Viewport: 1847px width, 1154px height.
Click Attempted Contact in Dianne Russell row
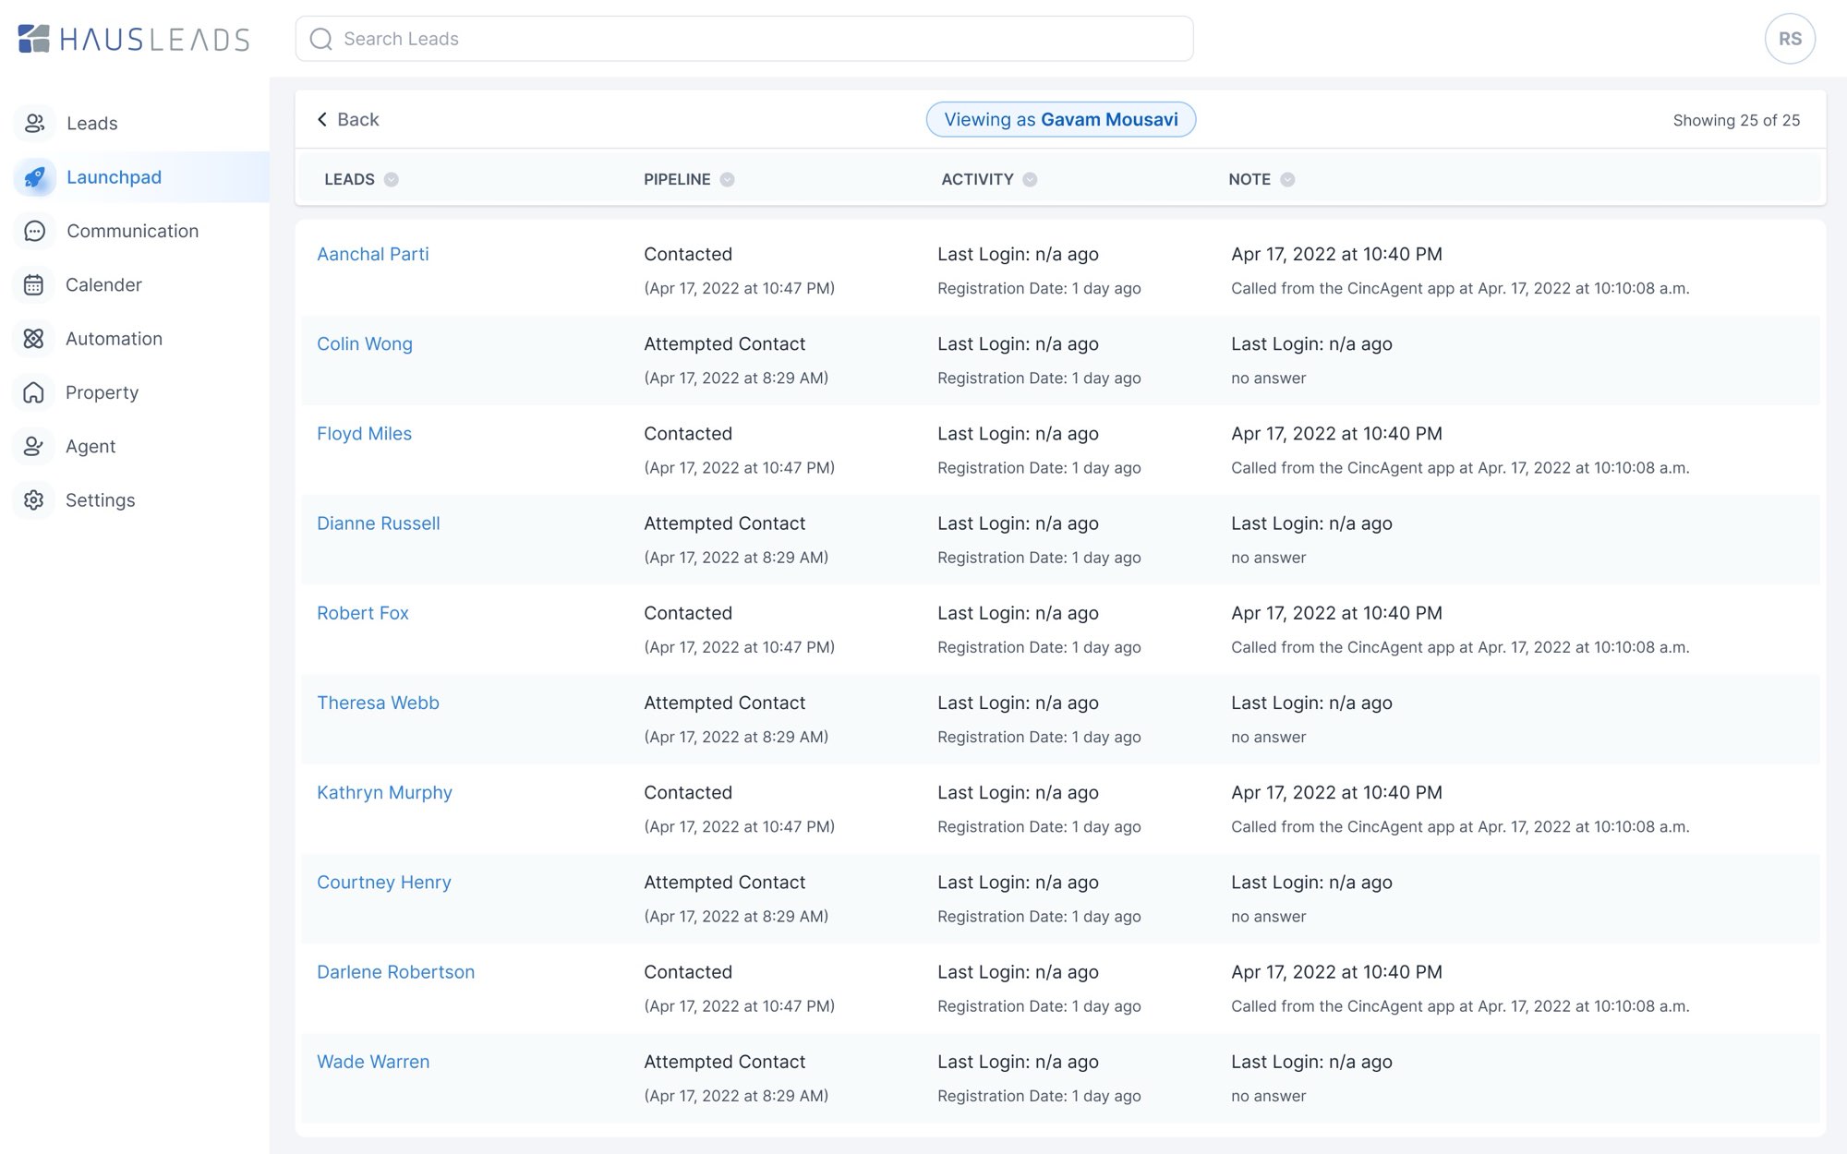[x=725, y=523]
